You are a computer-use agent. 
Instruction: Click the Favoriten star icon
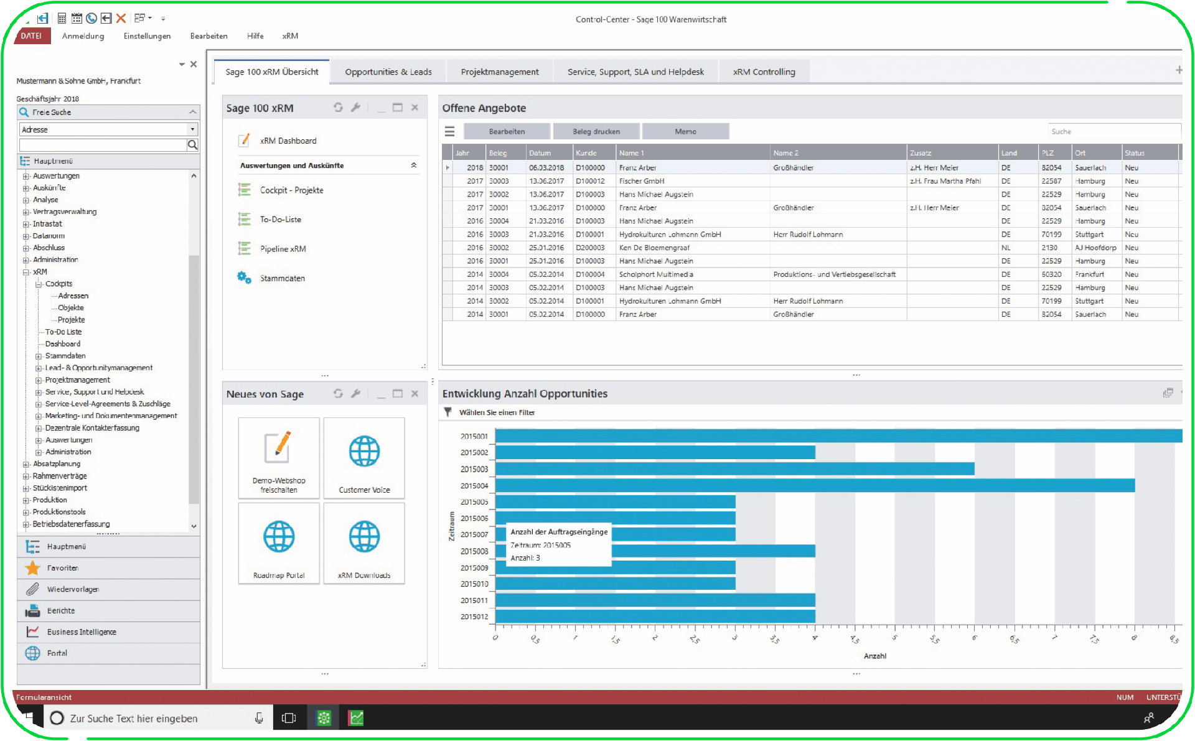(33, 568)
